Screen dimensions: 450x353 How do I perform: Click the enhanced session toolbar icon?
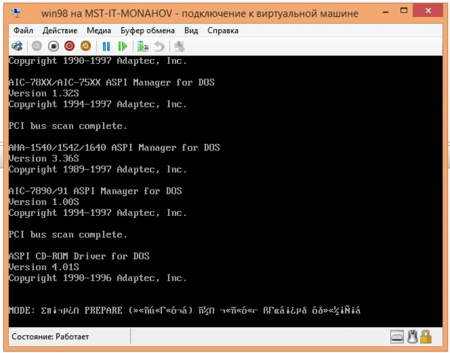(180, 46)
